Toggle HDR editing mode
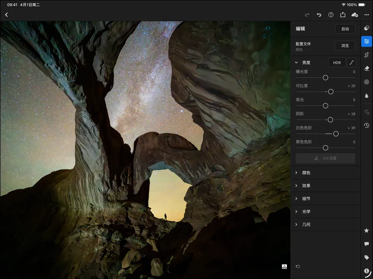The height and width of the screenshot is (279, 373). coord(337,63)
